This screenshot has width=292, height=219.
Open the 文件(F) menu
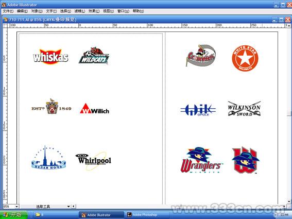(8, 11)
